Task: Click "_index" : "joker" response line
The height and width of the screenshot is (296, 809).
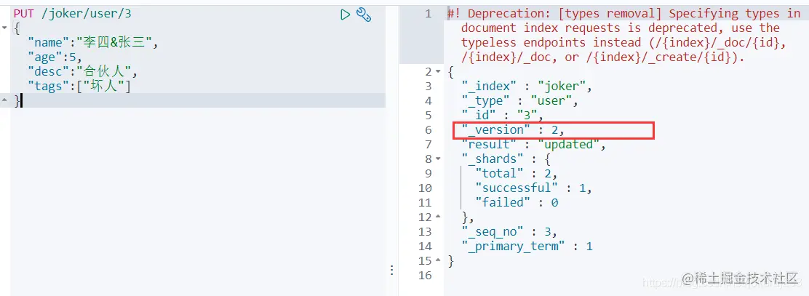Action: point(527,86)
